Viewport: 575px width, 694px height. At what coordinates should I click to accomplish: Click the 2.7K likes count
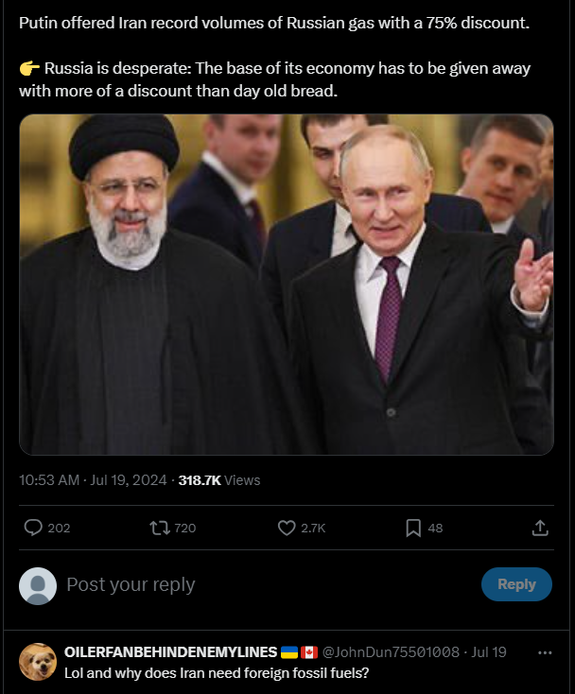coord(313,528)
